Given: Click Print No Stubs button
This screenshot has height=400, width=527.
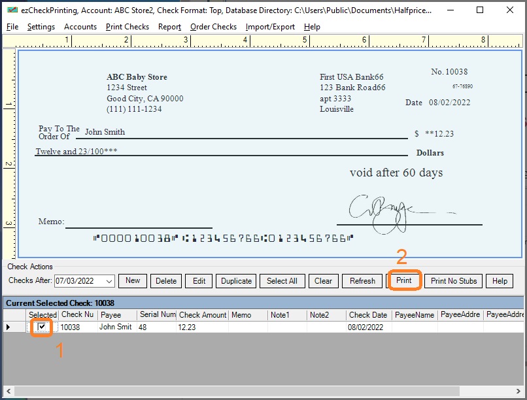Looking at the screenshot, I should (x=454, y=281).
